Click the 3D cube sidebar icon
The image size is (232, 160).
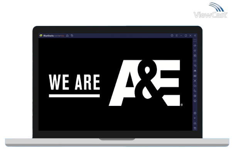point(195,96)
